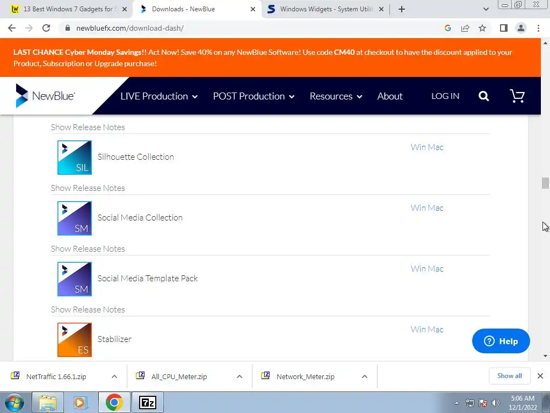
Task: Open All_CPU_Meter.zip download
Action: pos(179,376)
